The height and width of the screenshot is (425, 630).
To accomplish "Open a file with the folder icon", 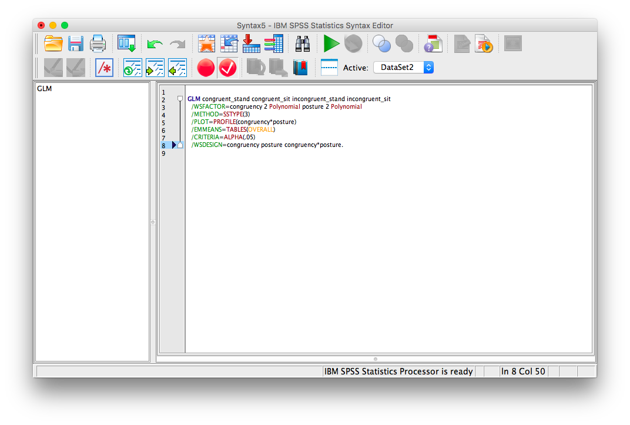I will pyautogui.click(x=53, y=43).
